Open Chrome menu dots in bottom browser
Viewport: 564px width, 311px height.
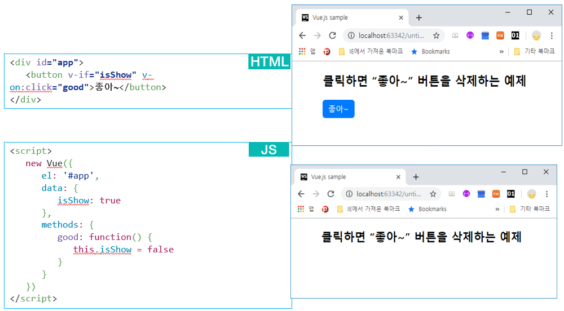pos(547,194)
